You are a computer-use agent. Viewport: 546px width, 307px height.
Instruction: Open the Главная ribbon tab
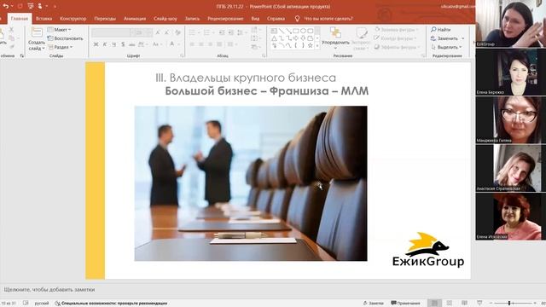(x=20, y=19)
